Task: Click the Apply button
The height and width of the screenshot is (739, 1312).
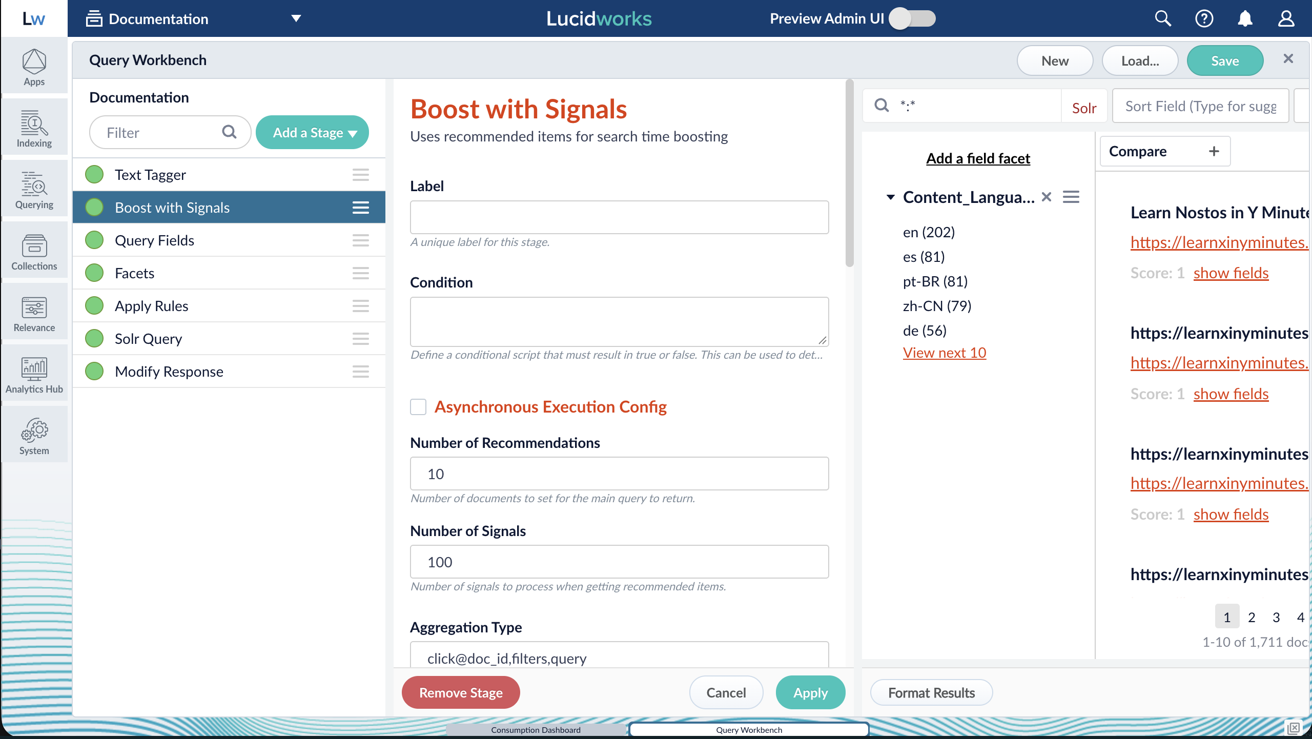Action: point(810,692)
